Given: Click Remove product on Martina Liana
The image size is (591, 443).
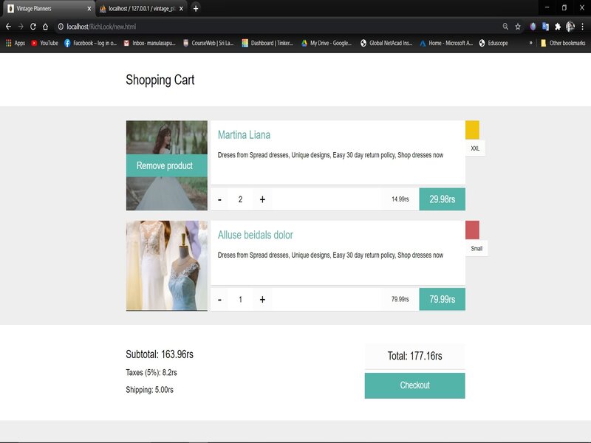Looking at the screenshot, I should [165, 166].
